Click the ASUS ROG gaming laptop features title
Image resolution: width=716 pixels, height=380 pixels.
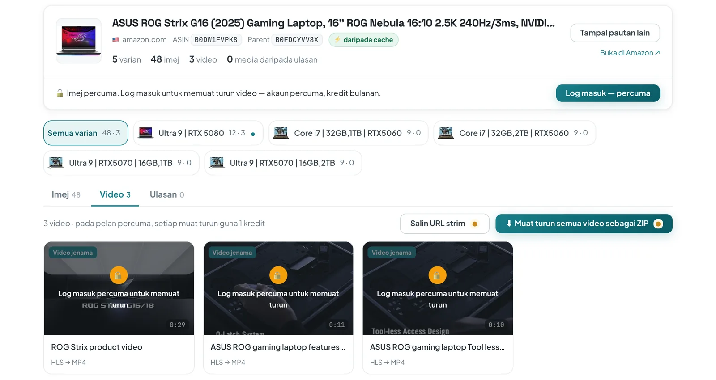click(x=277, y=347)
